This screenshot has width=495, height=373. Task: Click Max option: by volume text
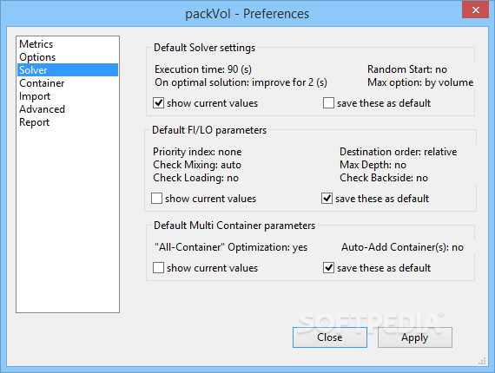(420, 82)
